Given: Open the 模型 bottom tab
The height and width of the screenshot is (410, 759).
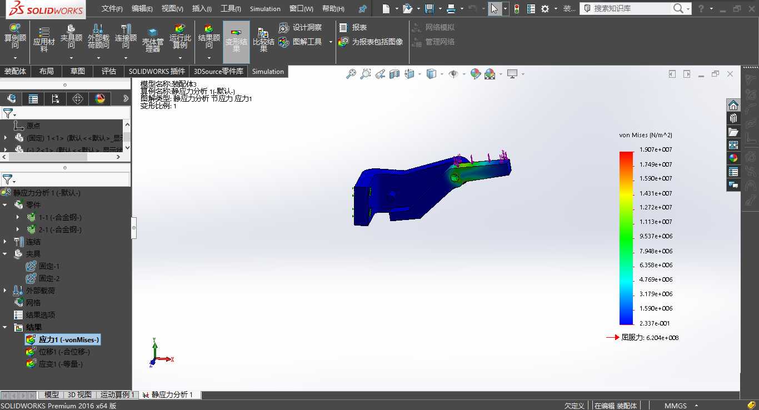Looking at the screenshot, I should 51,394.
